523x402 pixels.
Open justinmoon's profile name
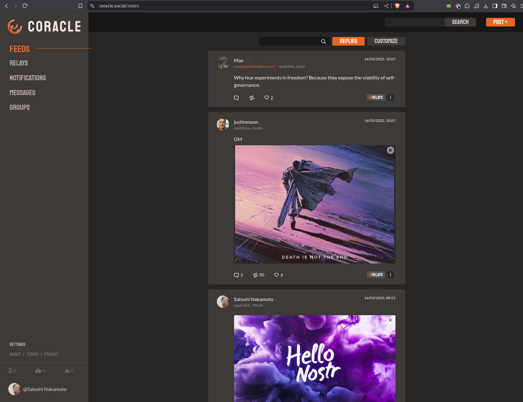point(246,122)
